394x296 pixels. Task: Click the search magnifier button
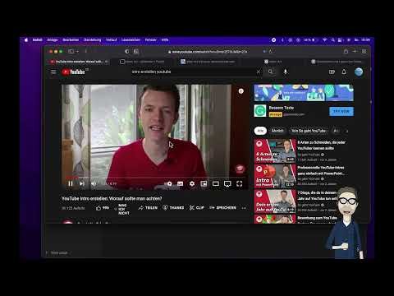[x=270, y=72]
